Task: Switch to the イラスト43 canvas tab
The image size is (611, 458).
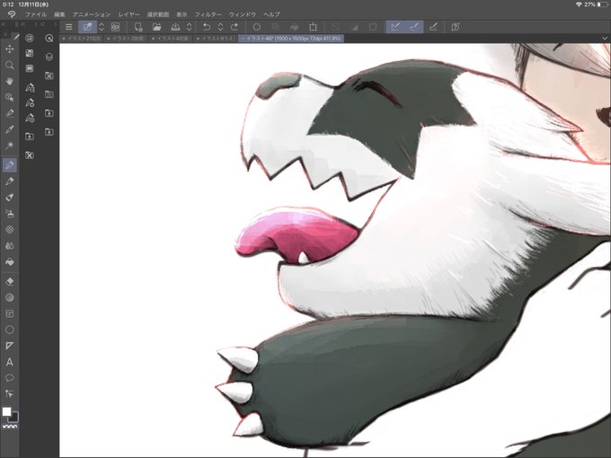Action: (171, 39)
